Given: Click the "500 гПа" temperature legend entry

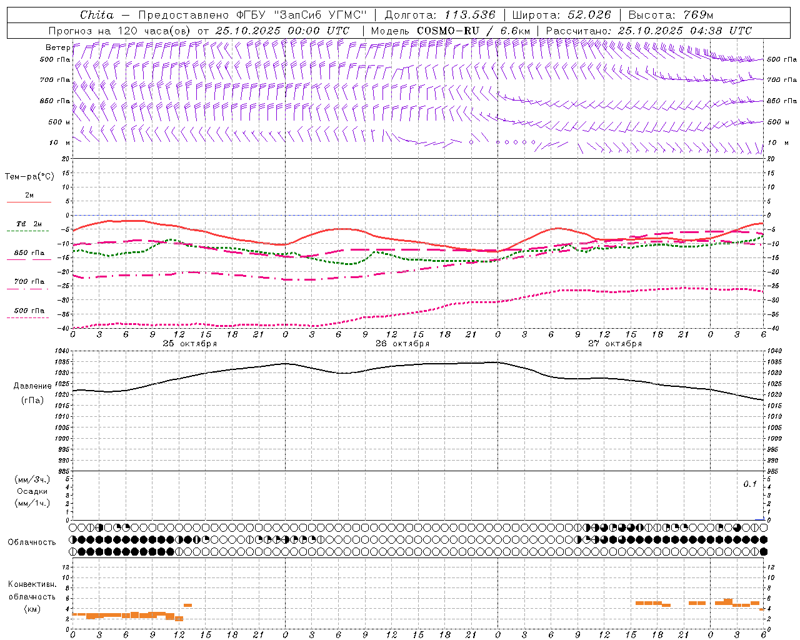Looking at the screenshot, I should point(29,311).
